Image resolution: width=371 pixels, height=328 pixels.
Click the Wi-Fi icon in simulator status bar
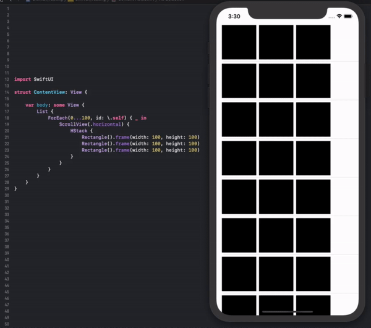(x=339, y=16)
